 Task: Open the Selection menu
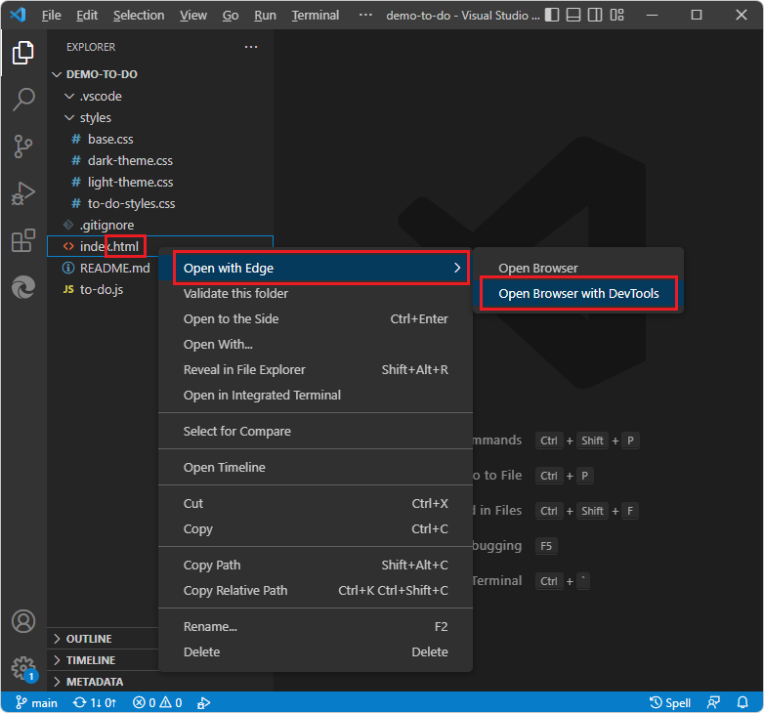click(x=139, y=15)
